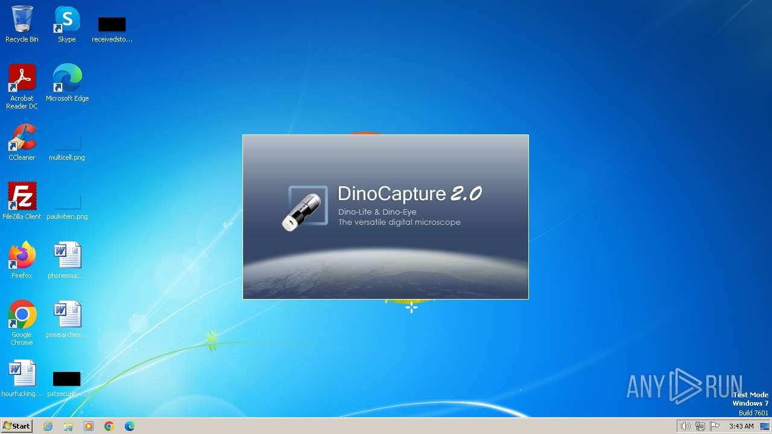Open Windows Explorer folder in taskbar
Viewport: 772px width, 434px height.
coord(68,426)
